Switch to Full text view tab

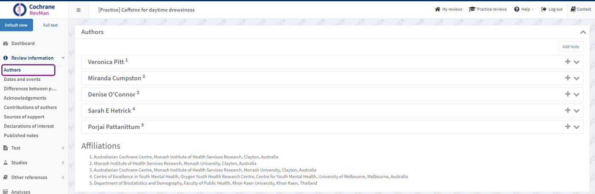(50, 25)
